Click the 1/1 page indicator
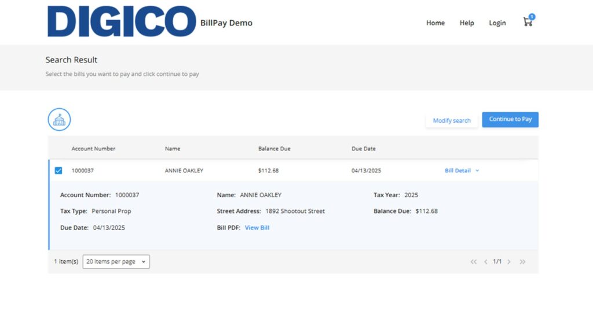 (x=497, y=261)
